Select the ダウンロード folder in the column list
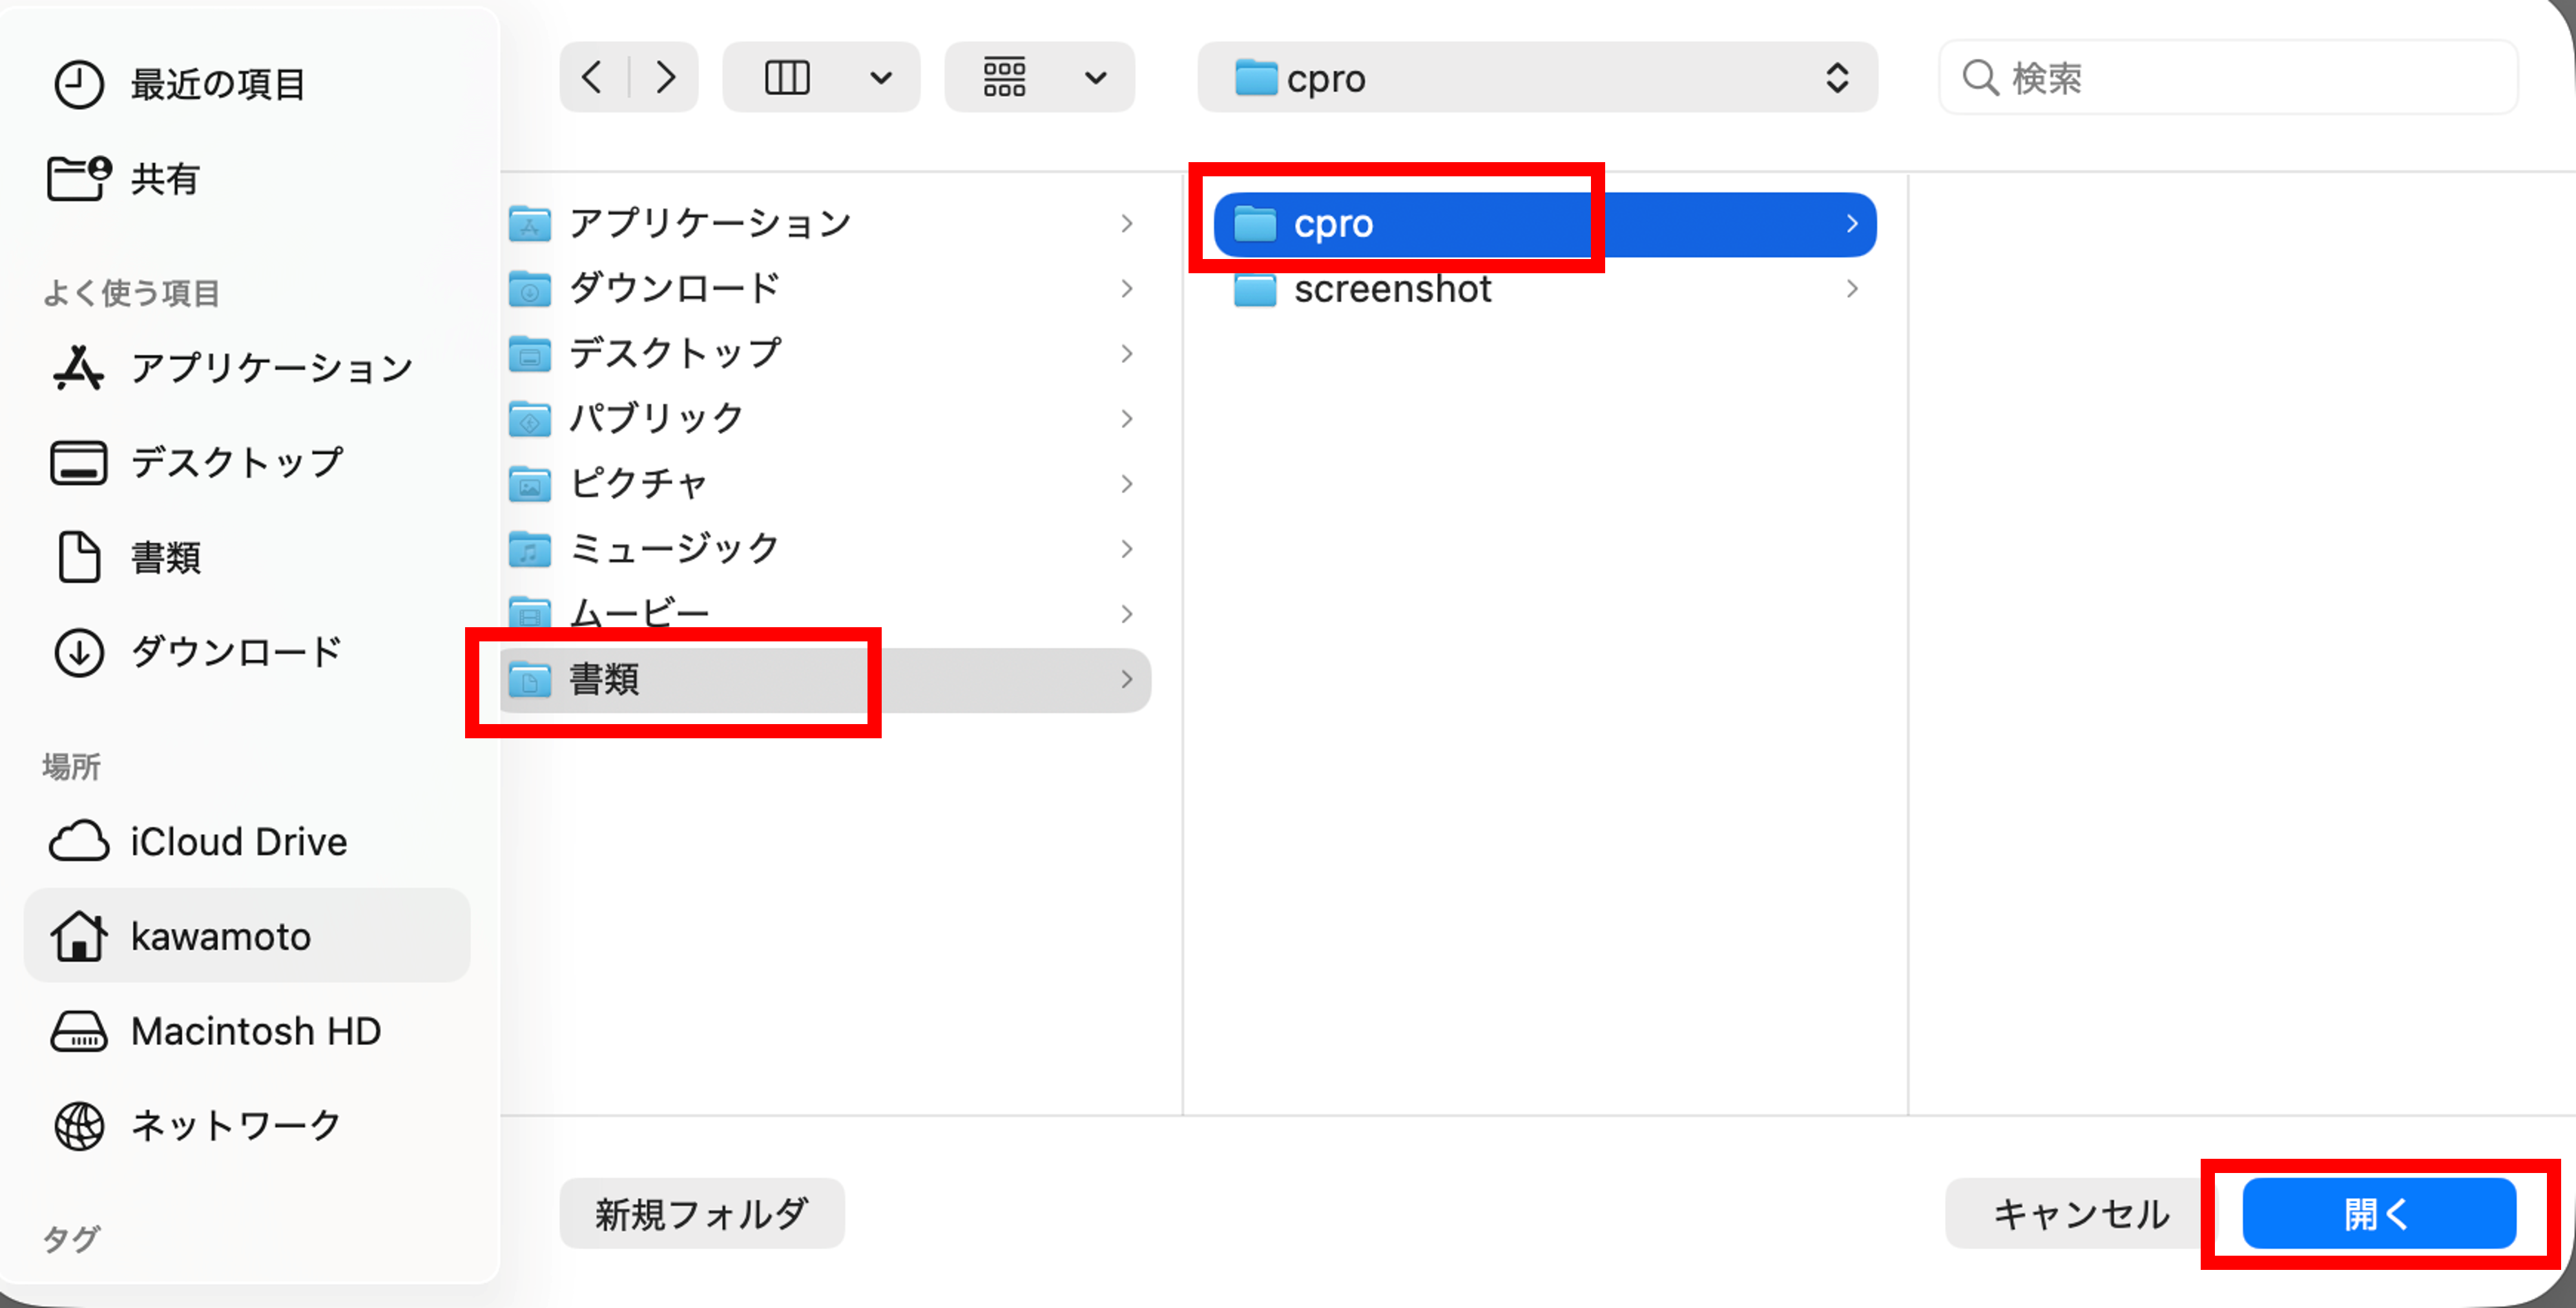The width and height of the screenshot is (2576, 1308). 825,288
